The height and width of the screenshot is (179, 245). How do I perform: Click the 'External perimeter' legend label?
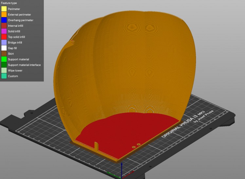tap(19, 15)
